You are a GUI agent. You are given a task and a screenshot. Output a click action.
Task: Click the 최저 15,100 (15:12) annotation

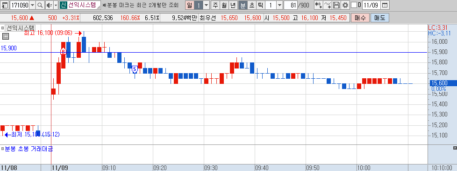[x=35, y=134]
